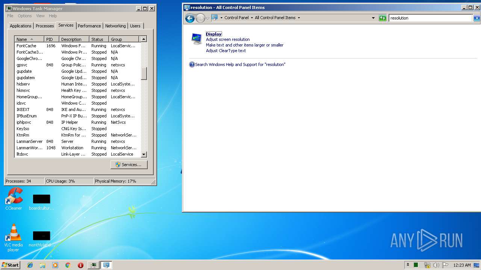Open the Start menu
This screenshot has width=481, height=270.
coord(10,265)
